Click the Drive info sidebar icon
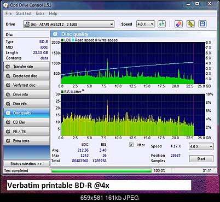220x202 pixels. click(8, 94)
